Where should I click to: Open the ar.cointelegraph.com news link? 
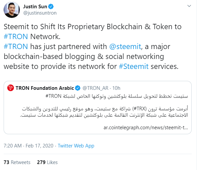point(146,128)
